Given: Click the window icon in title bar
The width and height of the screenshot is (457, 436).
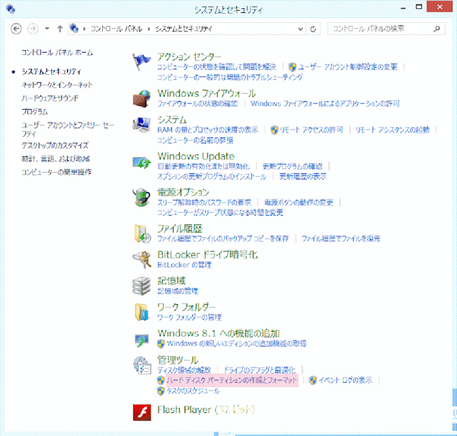Looking at the screenshot, I should pos(11,8).
